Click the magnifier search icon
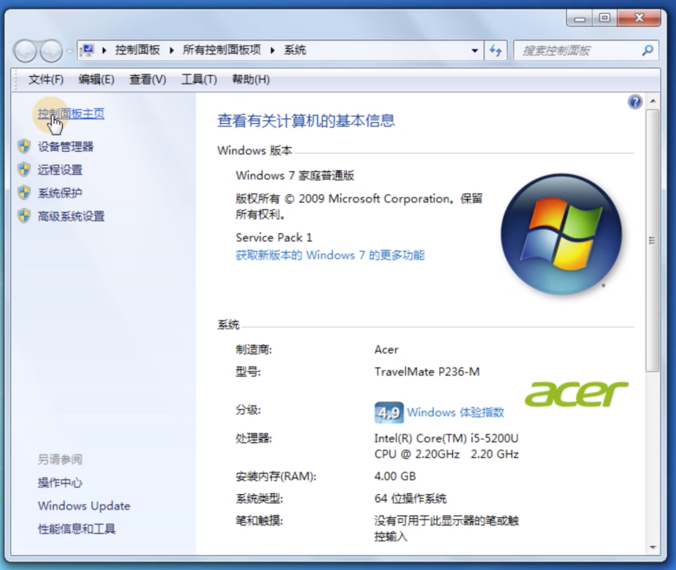676x570 pixels. click(647, 51)
